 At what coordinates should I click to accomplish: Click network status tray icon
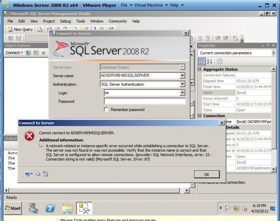[236, 208]
